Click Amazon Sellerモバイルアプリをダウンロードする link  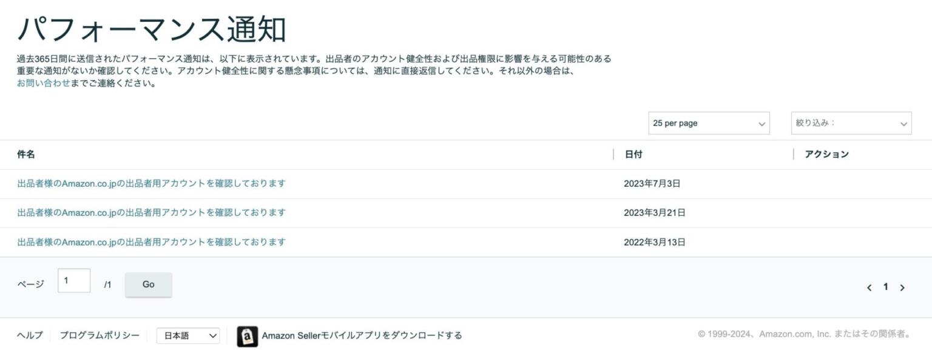click(x=362, y=336)
